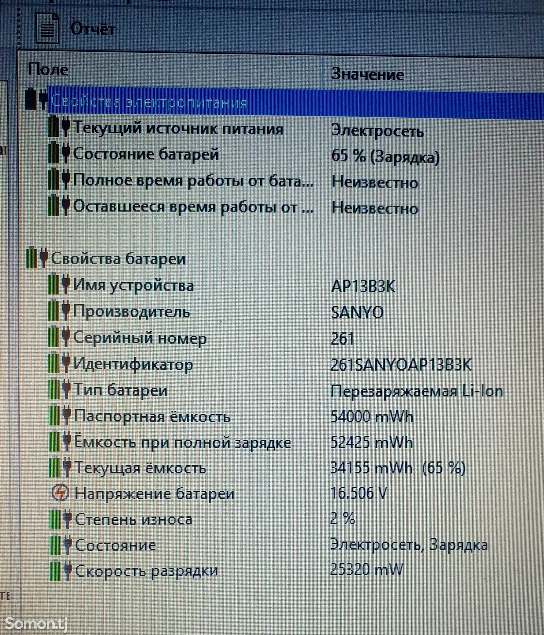Click the 2 % wear level value

tap(343, 519)
